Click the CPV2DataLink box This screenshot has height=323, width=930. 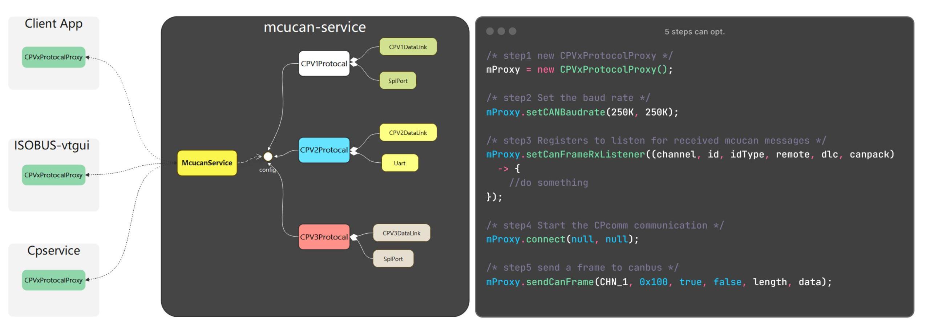(408, 133)
